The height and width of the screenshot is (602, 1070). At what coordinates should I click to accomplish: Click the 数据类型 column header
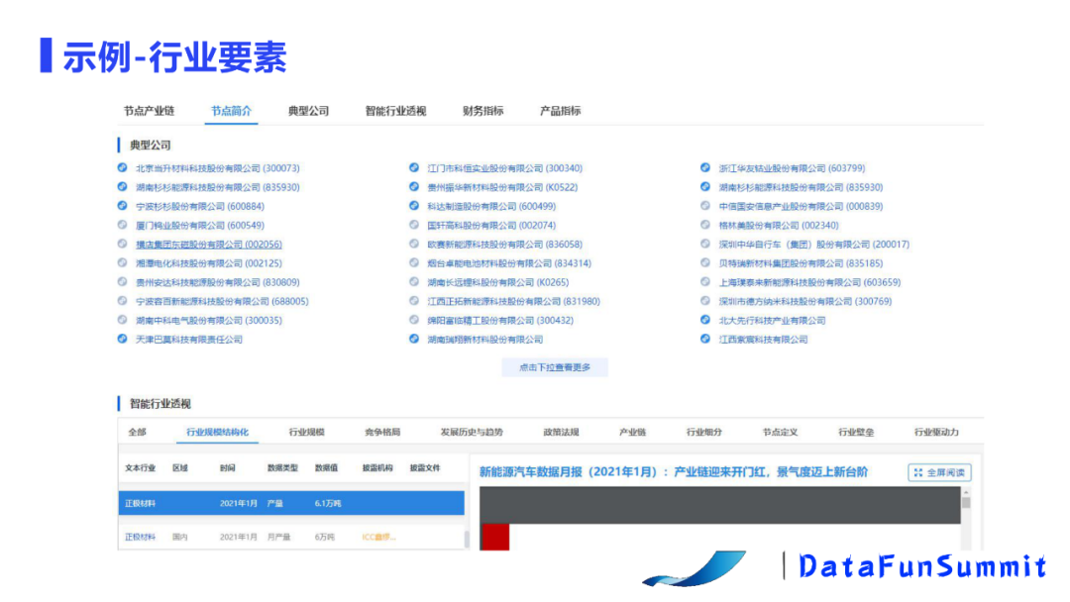(282, 467)
